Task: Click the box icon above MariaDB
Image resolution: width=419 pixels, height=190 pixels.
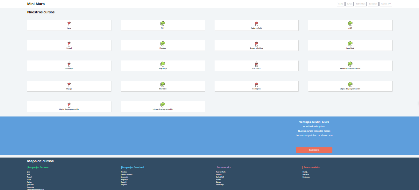Action: pos(163,85)
